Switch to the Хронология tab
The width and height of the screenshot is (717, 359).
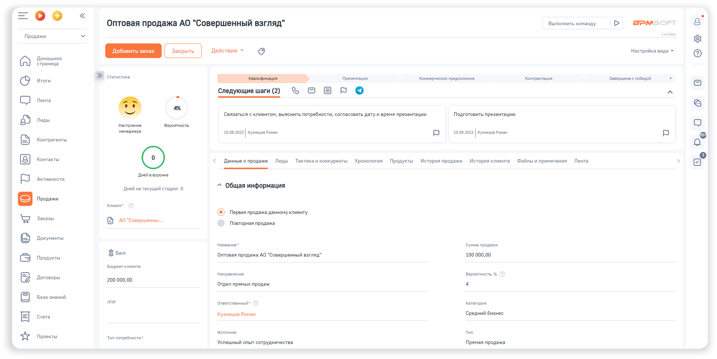pos(368,161)
